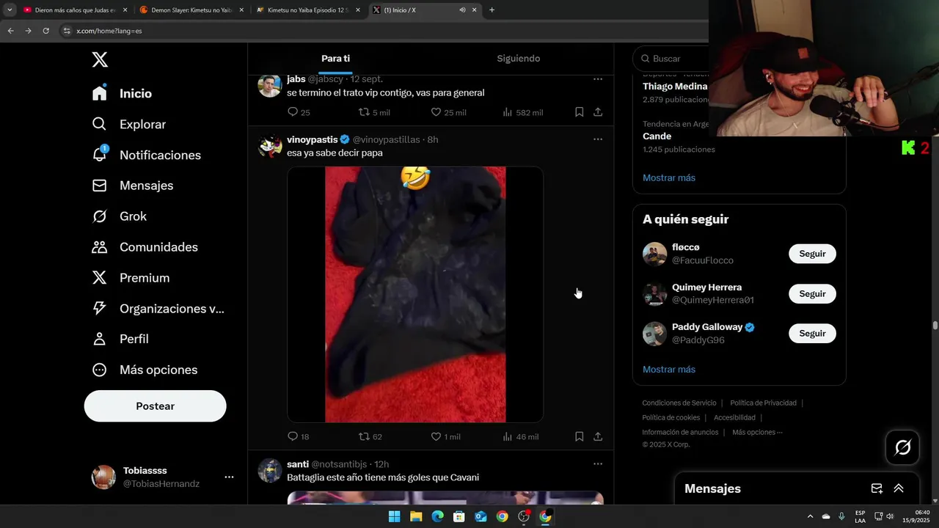Image resolution: width=939 pixels, height=528 pixels.
Task: Open the tab search dropdown
Action: point(10,10)
